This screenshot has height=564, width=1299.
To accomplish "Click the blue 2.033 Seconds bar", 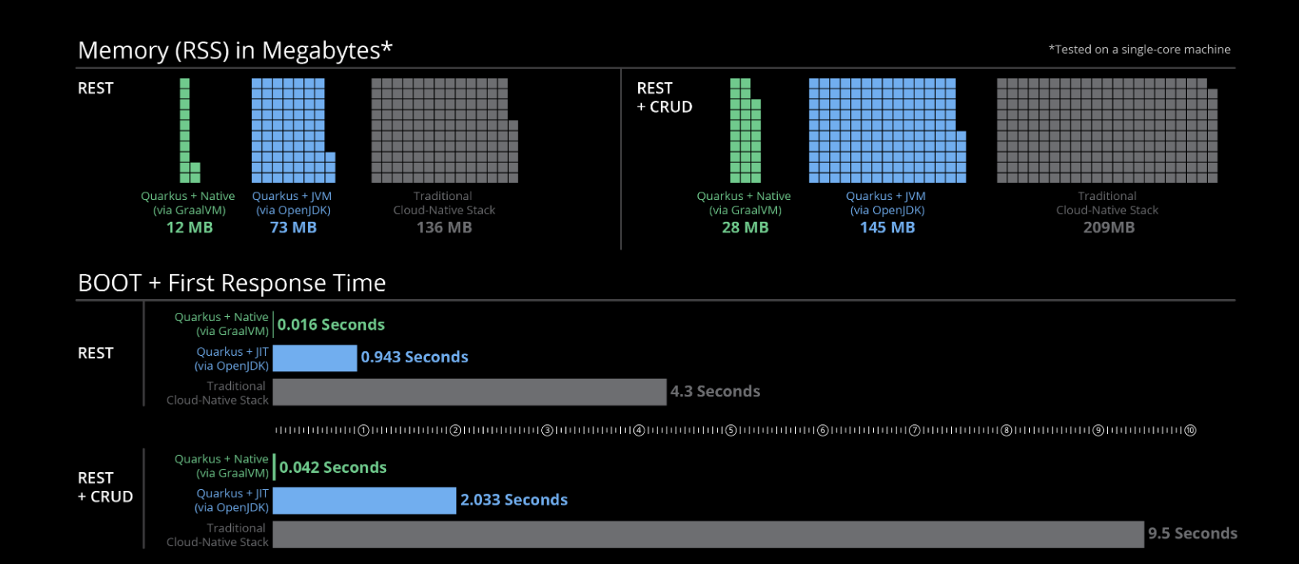I will click(364, 501).
